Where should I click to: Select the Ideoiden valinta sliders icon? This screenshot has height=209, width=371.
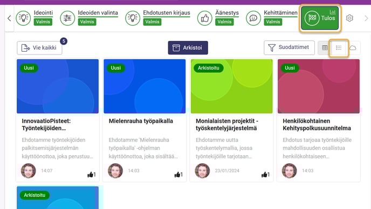click(67, 18)
